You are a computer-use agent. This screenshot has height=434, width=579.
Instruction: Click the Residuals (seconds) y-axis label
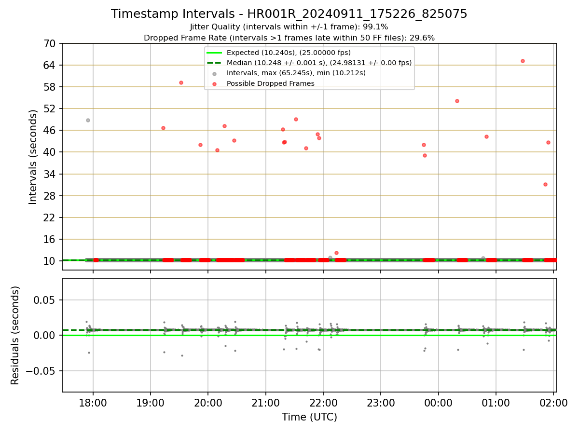tap(15, 335)
